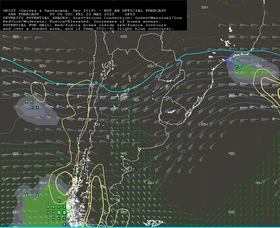
Task: Click the small yellow '0' contour marker
Action: click(108, 137)
